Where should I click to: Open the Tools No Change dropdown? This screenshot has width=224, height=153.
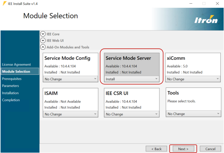pyautogui.click(x=194, y=114)
